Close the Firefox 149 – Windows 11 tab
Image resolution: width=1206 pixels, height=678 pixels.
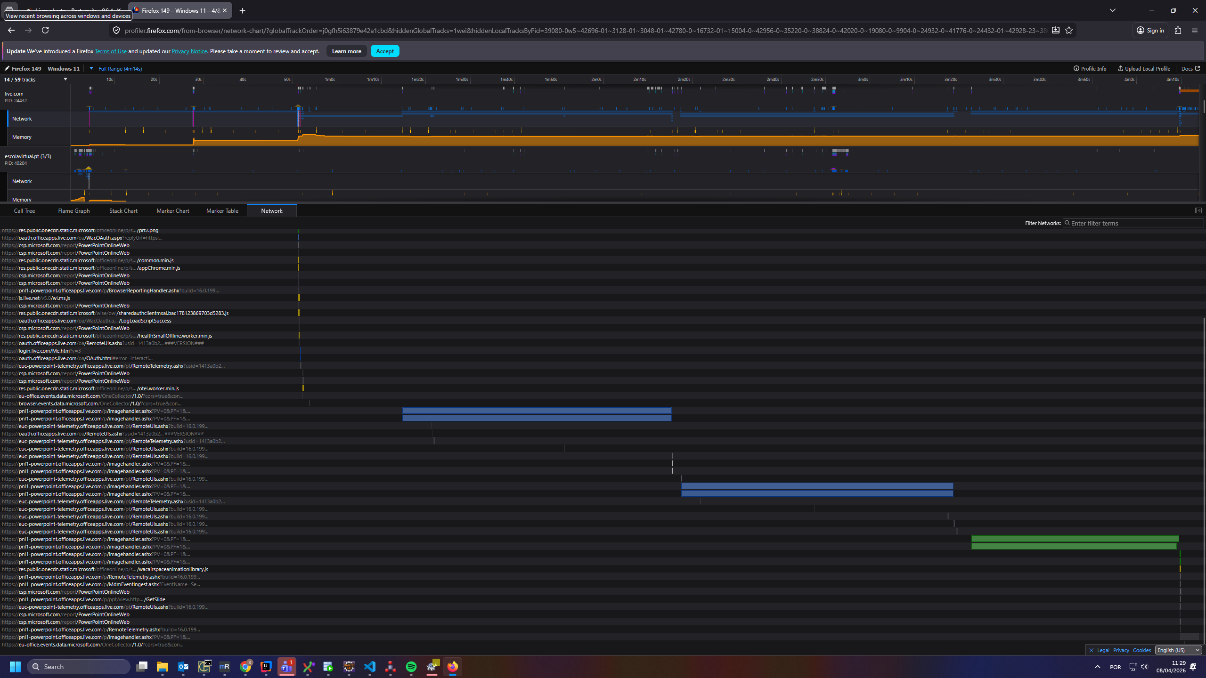point(225,10)
